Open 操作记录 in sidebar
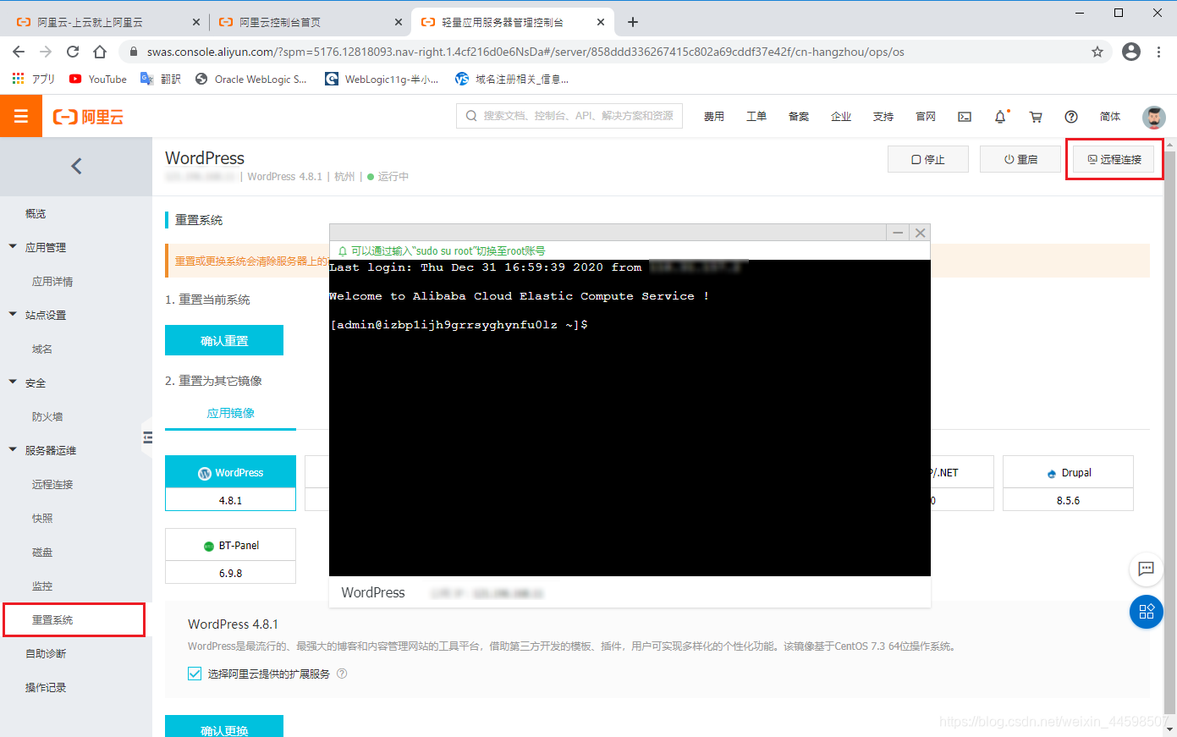Screen dimensions: 1177x737 pyautogui.click(x=46, y=687)
